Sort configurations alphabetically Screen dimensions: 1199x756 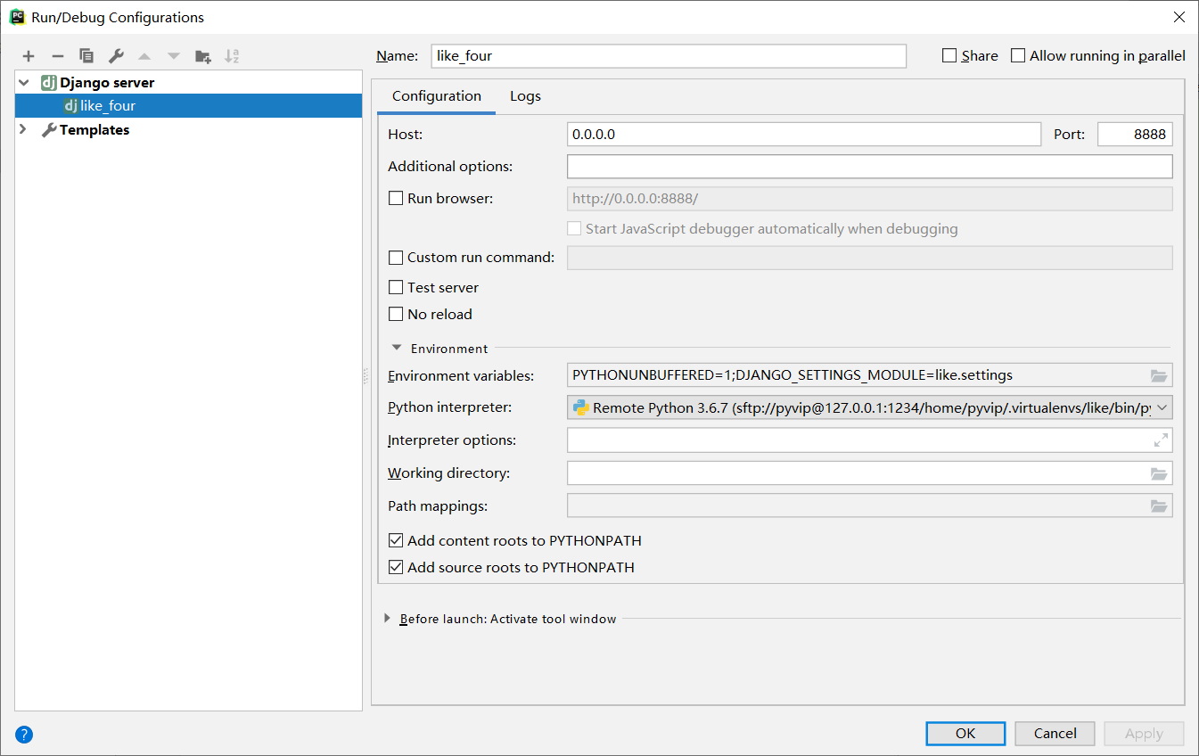coord(232,56)
